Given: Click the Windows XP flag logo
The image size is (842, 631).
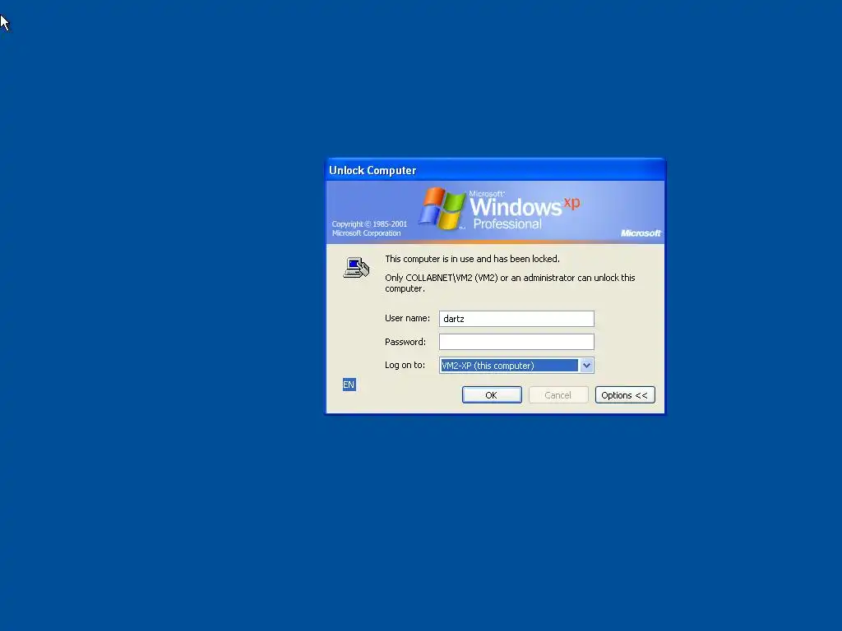Looking at the screenshot, I should pos(442,209).
